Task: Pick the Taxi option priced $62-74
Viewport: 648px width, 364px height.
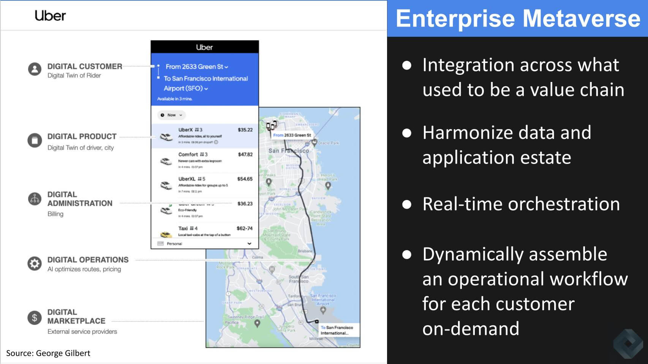Action: click(213, 230)
